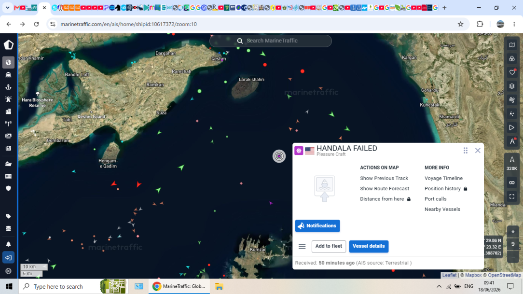This screenshot has height=294, width=523.
Task: Select the Live Map globe icon
Action: [x=8, y=62]
